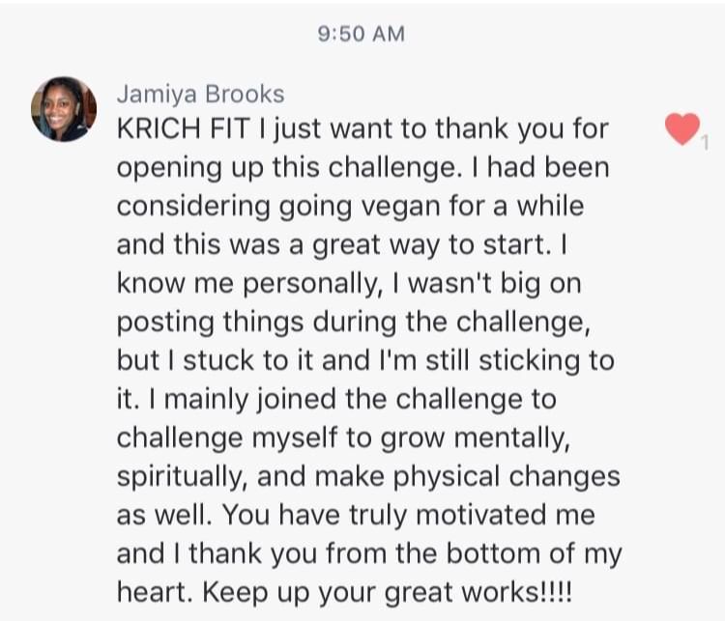Click the phrase "still sticking to"
Screen dimensions: 725x621
pyautogui.click(x=535, y=361)
